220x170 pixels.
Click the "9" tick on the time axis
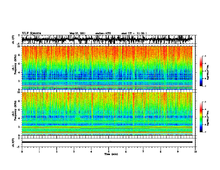click(x=178, y=152)
